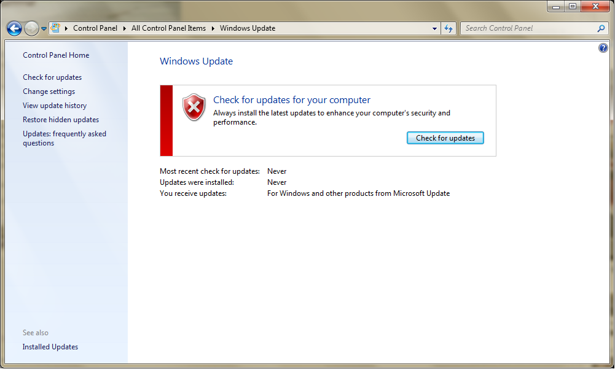
Task: Click 'Never' beside Updates were installed
Action: (x=277, y=182)
